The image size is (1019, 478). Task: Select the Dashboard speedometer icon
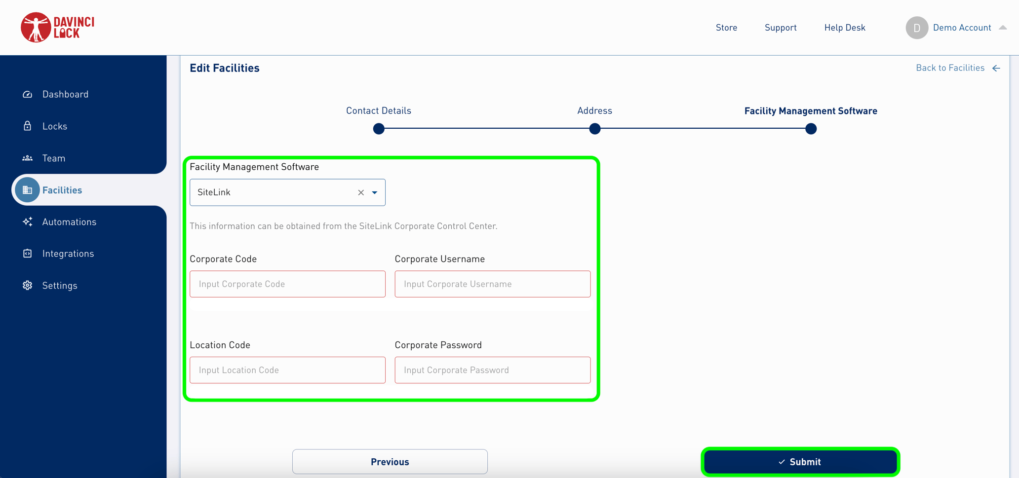click(28, 94)
